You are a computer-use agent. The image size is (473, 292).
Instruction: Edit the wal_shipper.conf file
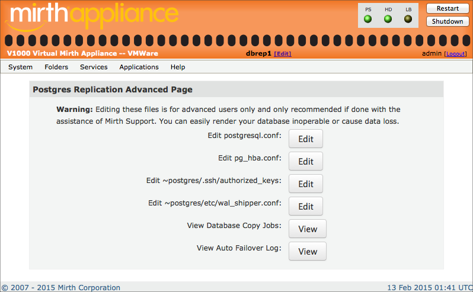(x=306, y=207)
